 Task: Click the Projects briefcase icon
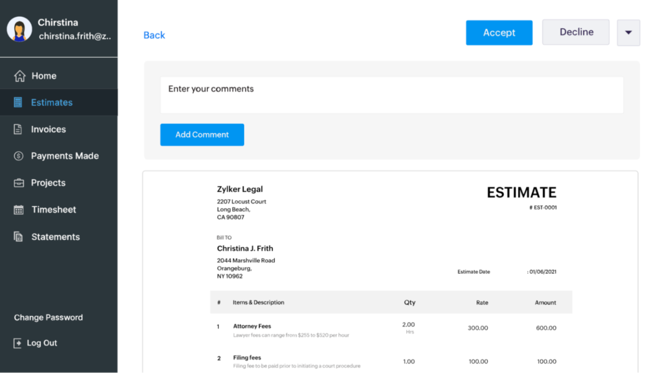(x=19, y=183)
